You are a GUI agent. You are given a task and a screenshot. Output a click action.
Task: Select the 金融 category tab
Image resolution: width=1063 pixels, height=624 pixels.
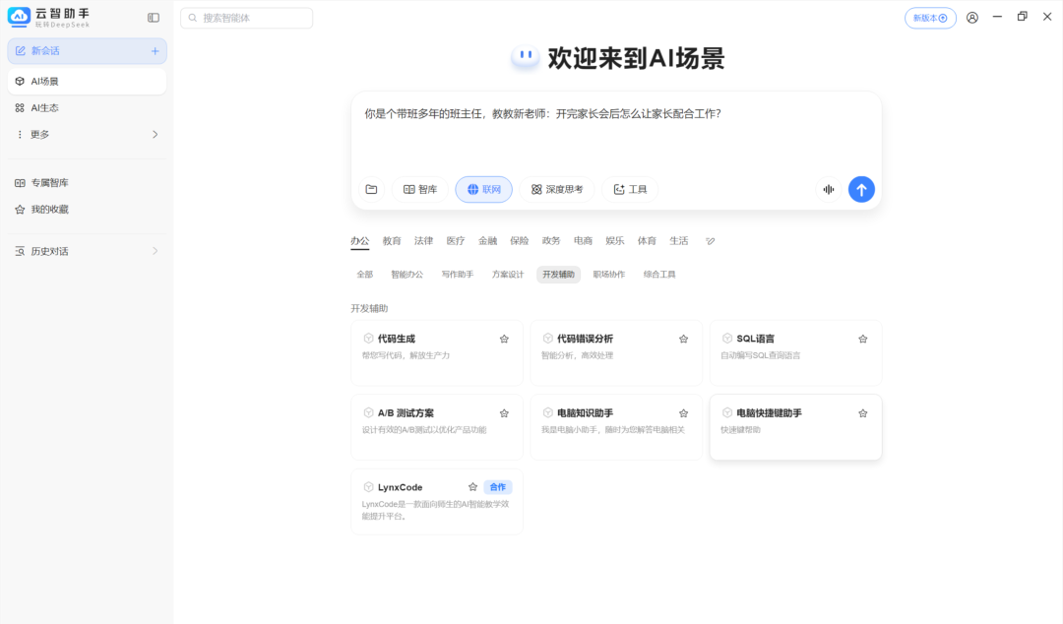coord(487,241)
